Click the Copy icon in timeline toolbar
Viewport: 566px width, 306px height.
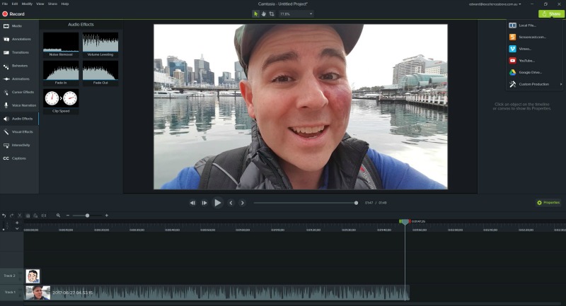[28, 216]
